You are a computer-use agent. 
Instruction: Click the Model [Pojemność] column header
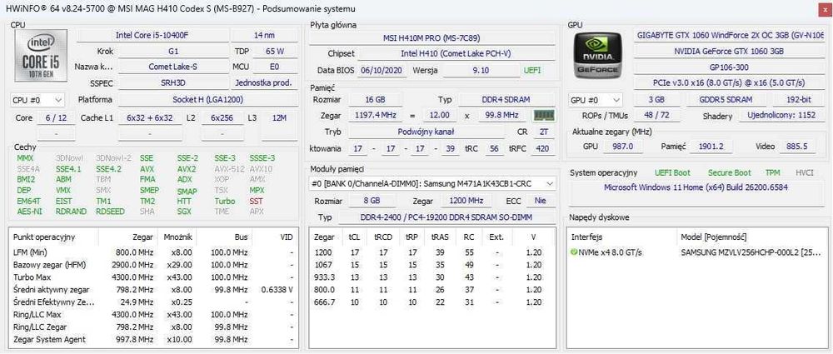tap(714, 237)
